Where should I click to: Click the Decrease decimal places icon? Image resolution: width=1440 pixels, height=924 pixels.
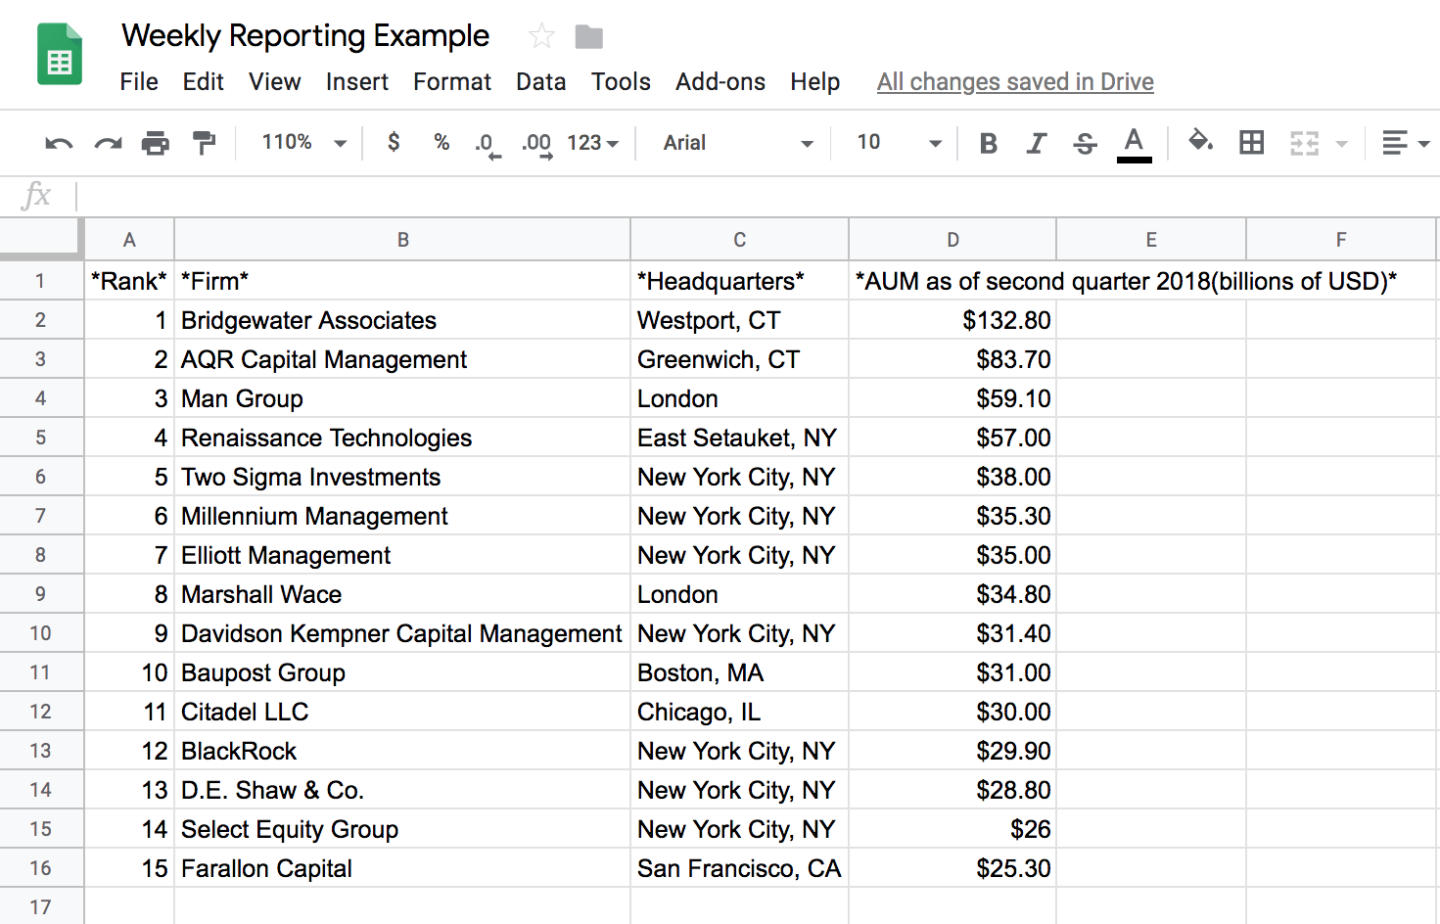(486, 142)
